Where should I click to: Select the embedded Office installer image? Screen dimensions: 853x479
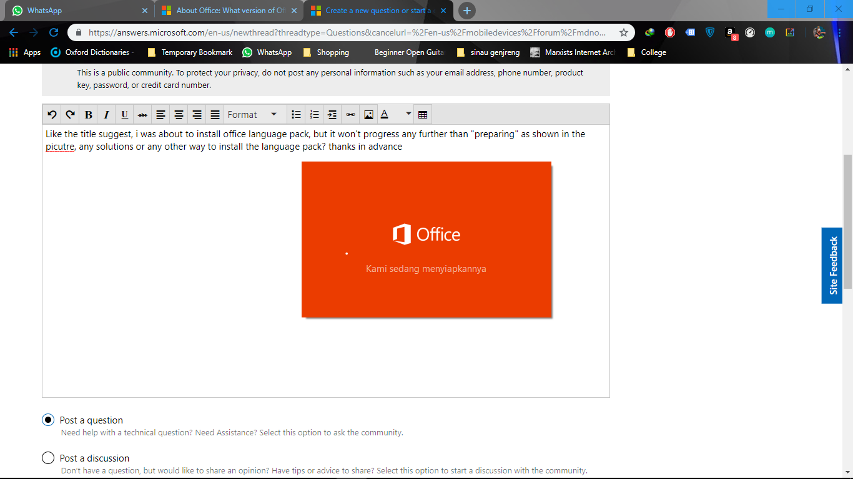tap(426, 239)
